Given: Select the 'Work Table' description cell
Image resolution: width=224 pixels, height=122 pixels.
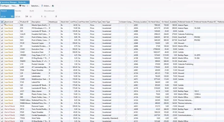Looking at the screenshot, I should [x=40, y=118].
